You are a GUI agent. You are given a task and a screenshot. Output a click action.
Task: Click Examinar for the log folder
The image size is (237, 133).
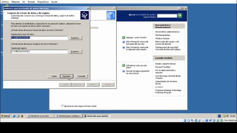pos(76,52)
